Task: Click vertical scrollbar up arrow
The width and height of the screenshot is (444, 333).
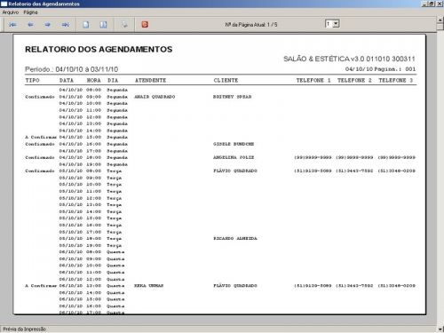Action: (x=440, y=20)
